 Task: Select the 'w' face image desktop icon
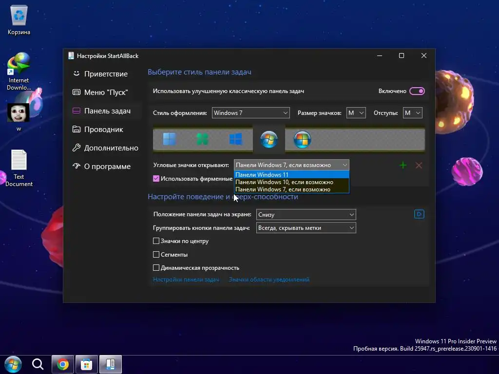19,117
